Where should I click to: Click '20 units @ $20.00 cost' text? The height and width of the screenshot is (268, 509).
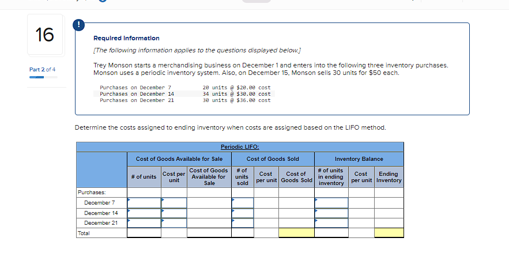point(237,88)
